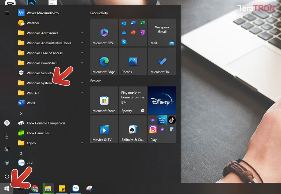
Task: Open the Snipping tool taskbar icon
Action: point(89,188)
